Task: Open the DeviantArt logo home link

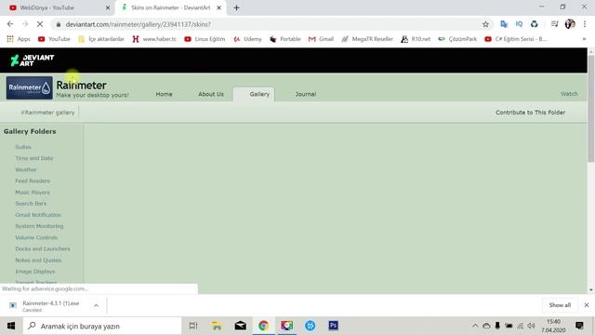Action: pyautogui.click(x=33, y=60)
